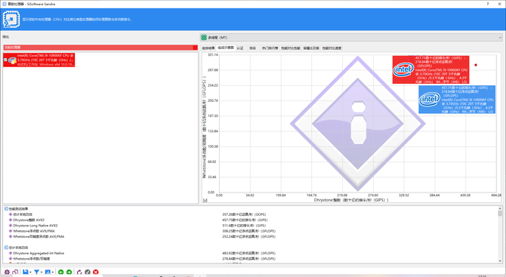Click the red X cancel icon

click(96, 272)
